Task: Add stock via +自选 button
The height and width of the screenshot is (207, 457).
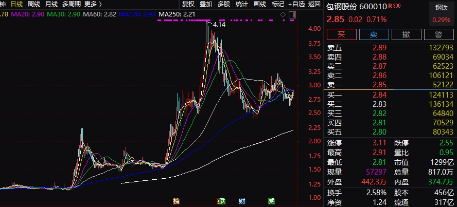Action: tap(296, 4)
